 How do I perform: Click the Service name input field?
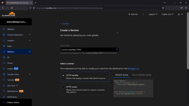tap(90, 49)
